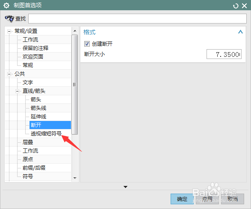Click the 应用 button
The width and height of the screenshot is (251, 209).
click(x=207, y=199)
